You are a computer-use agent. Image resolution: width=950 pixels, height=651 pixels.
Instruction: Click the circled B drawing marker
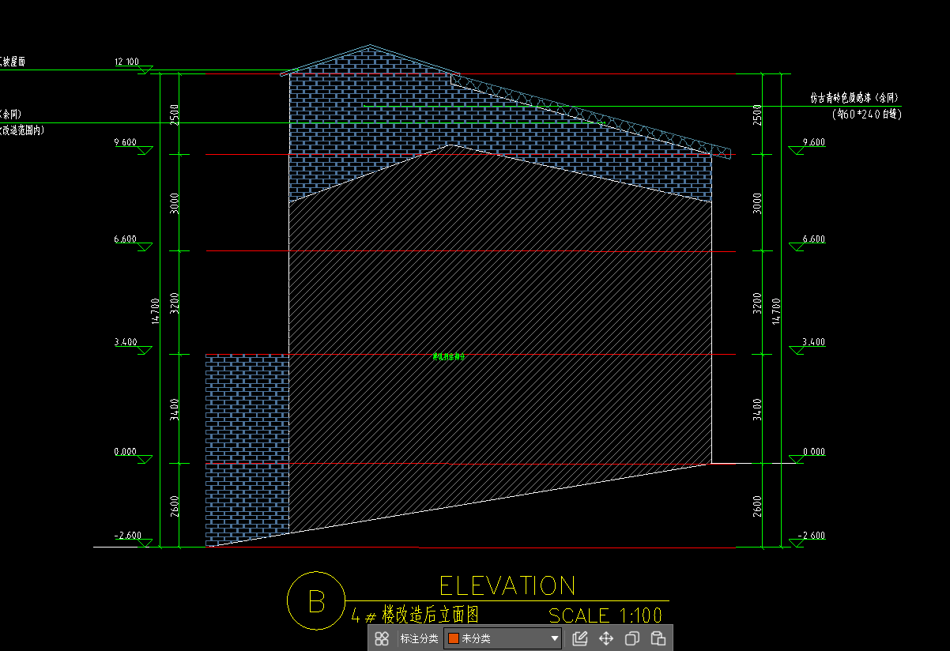[316, 601]
